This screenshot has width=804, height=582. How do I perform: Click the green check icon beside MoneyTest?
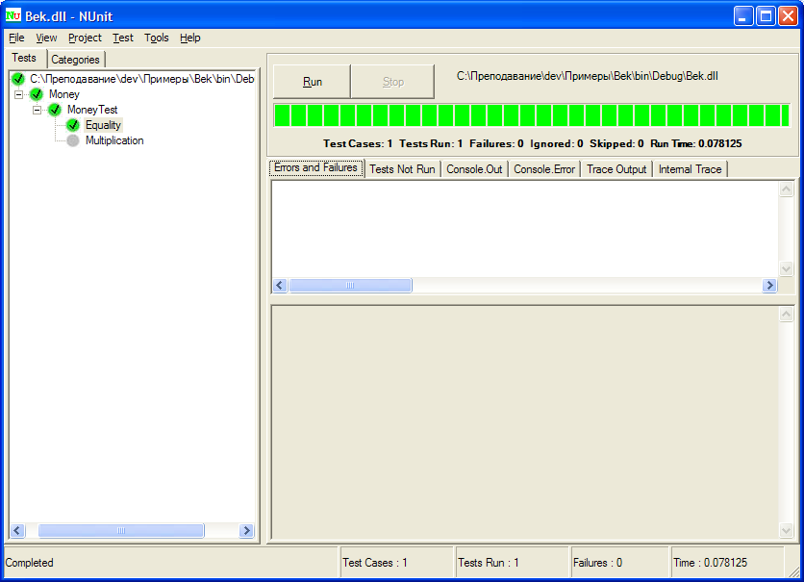click(x=55, y=110)
